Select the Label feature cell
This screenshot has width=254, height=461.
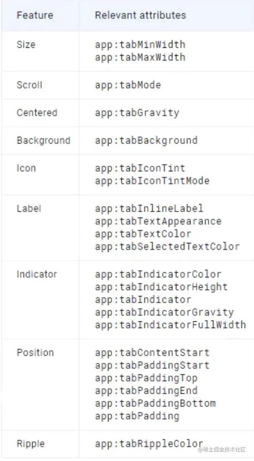pyautogui.click(x=29, y=209)
